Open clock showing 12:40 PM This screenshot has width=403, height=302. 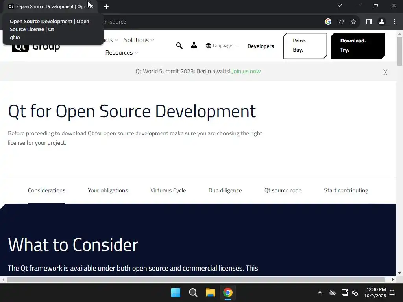(375, 293)
